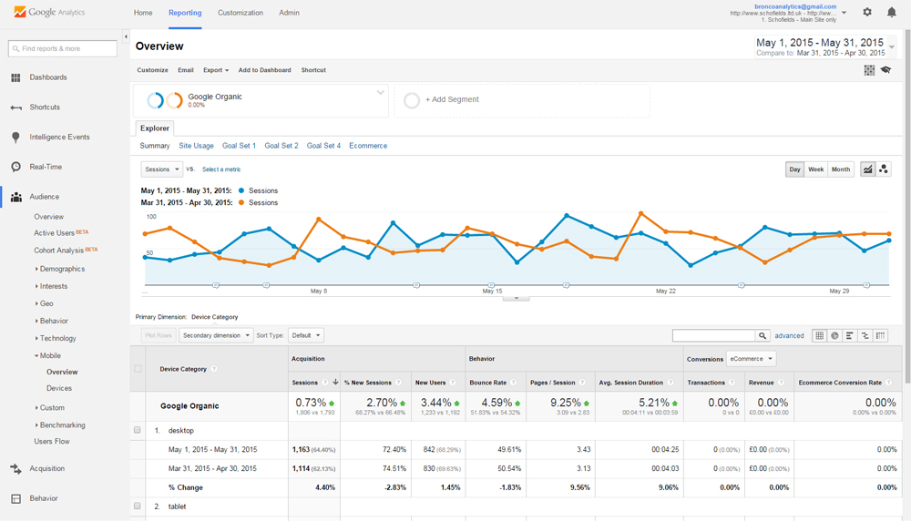The width and height of the screenshot is (911, 522).
Task: Set chart granularity to Day
Action: click(794, 169)
